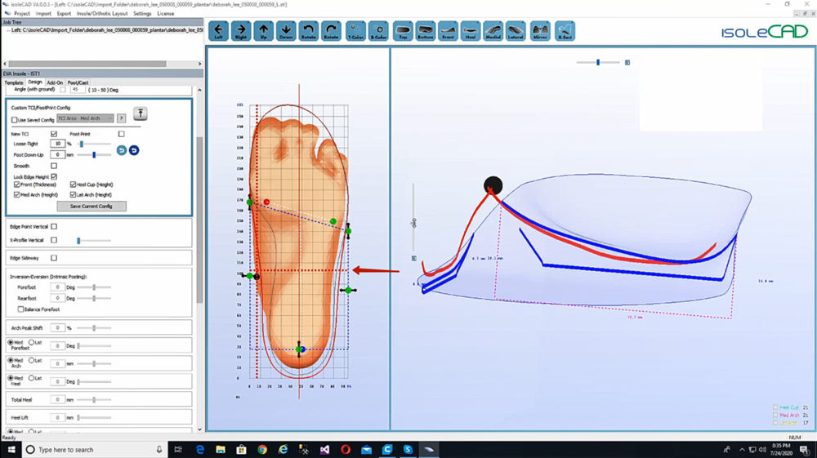Click the Save Current Config button
This screenshot has width=817, height=458.
pos(91,207)
